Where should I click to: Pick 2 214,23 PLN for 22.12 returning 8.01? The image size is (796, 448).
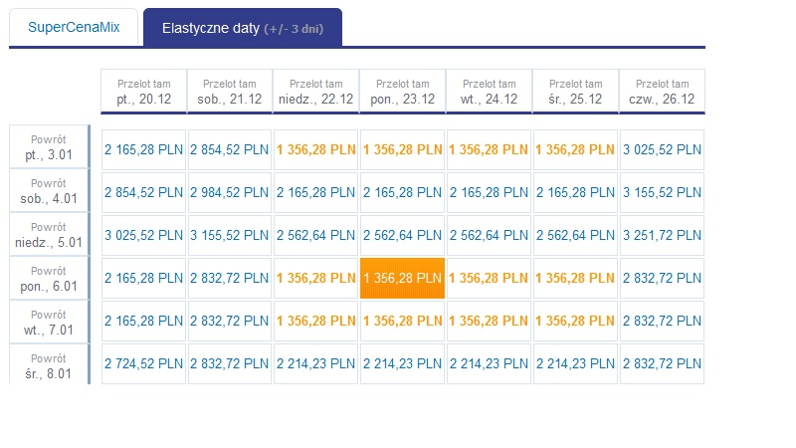pyautogui.click(x=315, y=363)
